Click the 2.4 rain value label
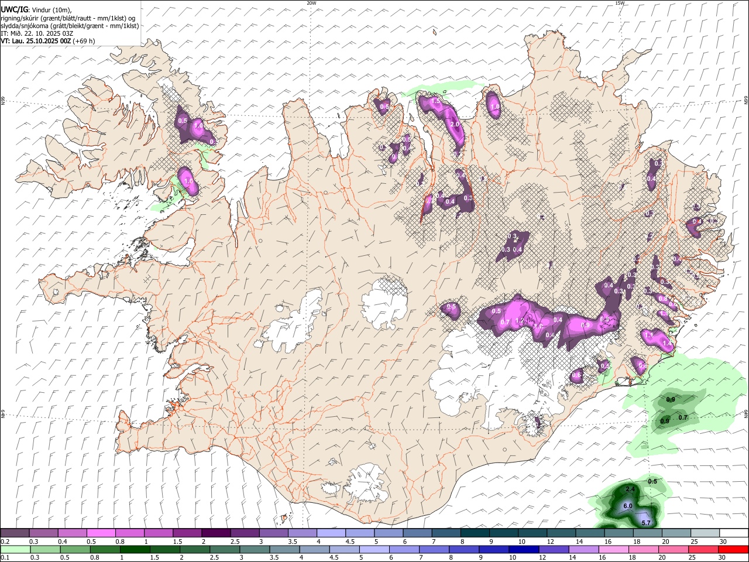Viewport: 749px width, 562px height. pyautogui.click(x=630, y=489)
